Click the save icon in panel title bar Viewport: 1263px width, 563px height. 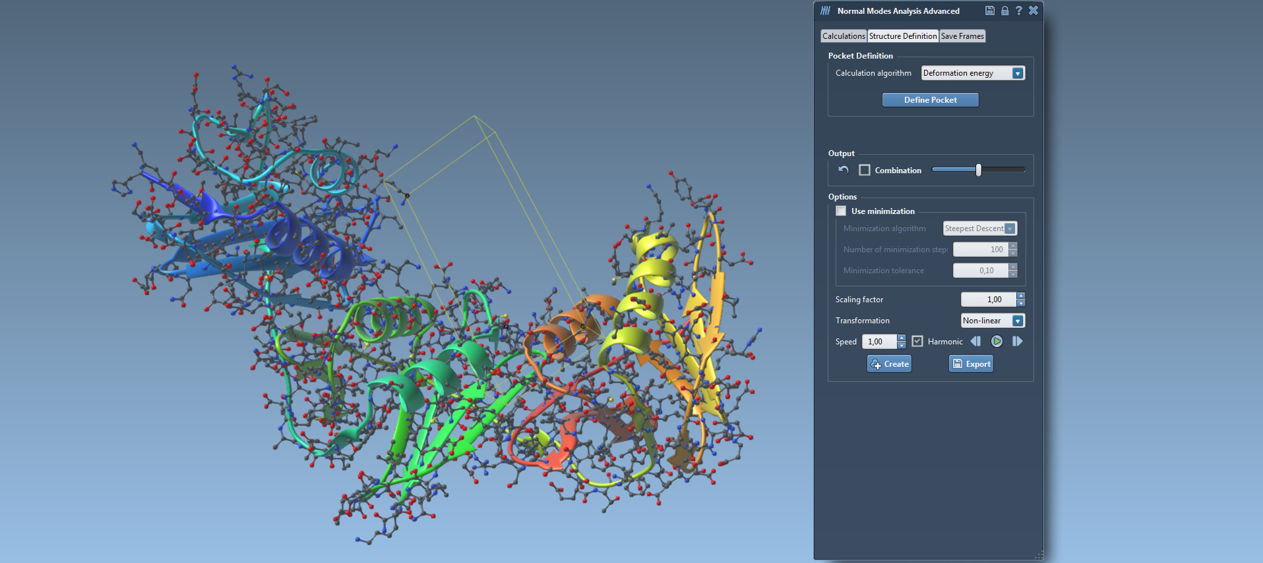pyautogui.click(x=989, y=11)
